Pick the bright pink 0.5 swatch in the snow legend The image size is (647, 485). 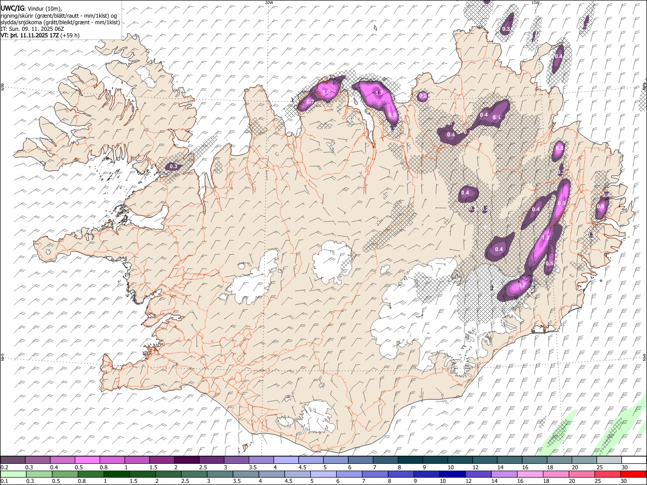pyautogui.click(x=87, y=460)
